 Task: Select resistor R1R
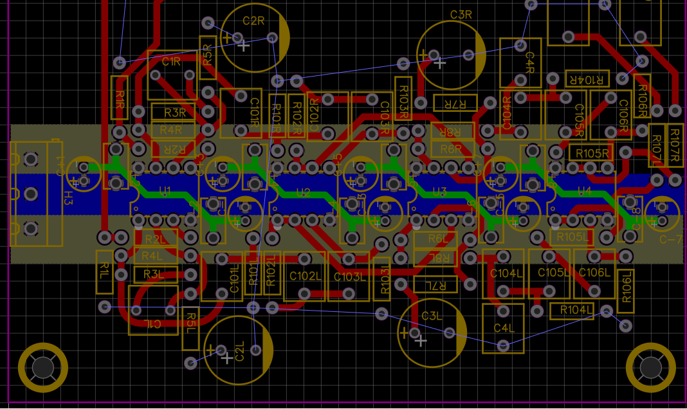(120, 98)
